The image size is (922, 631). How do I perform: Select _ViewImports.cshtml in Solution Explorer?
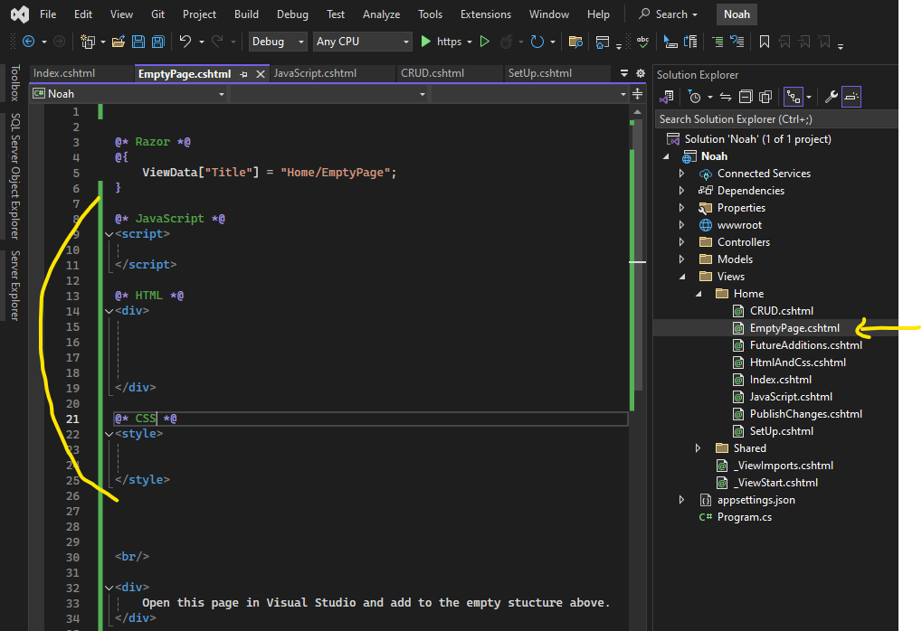pyautogui.click(x=784, y=466)
